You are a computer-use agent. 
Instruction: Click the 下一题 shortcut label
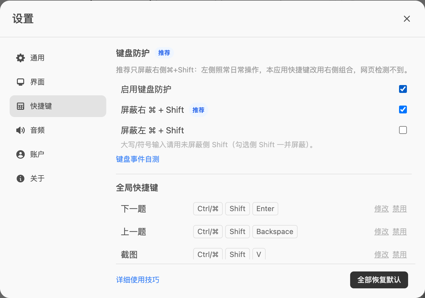(x=133, y=209)
